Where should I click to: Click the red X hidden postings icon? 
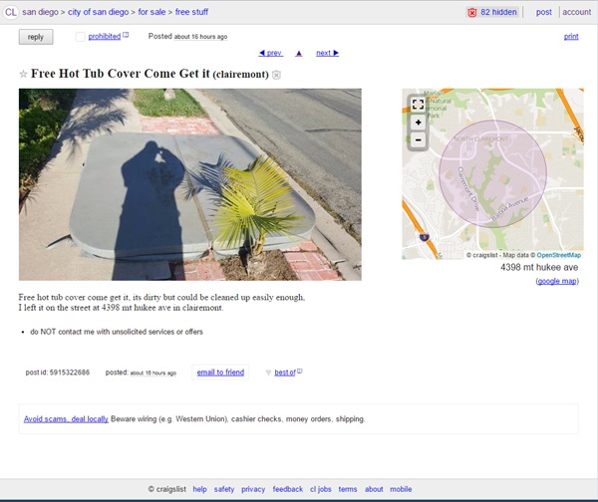coord(472,12)
